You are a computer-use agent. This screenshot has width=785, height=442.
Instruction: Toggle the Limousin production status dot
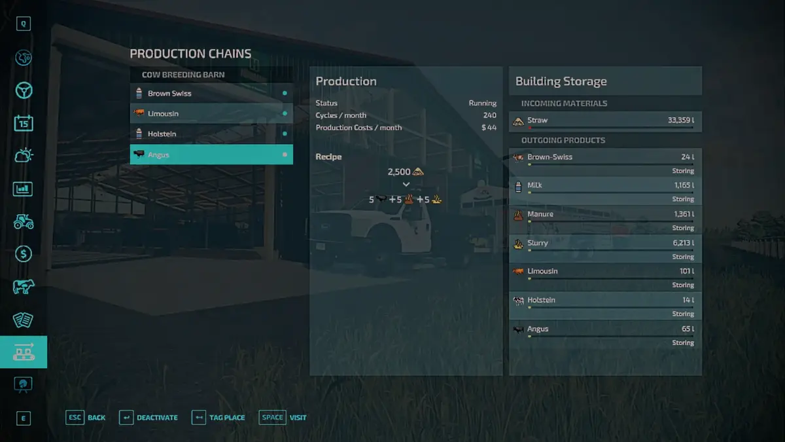pos(285,114)
